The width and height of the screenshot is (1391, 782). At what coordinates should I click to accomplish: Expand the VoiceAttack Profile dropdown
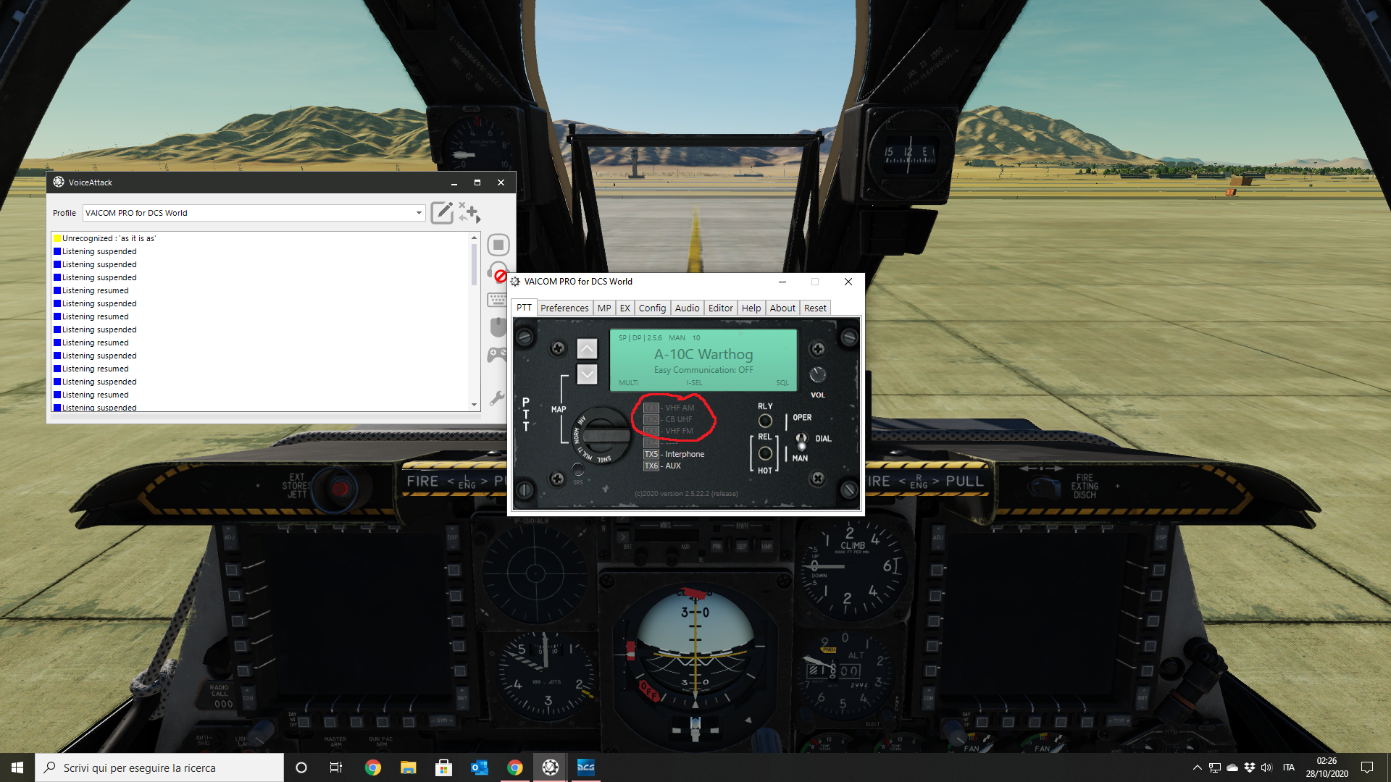[x=419, y=213]
